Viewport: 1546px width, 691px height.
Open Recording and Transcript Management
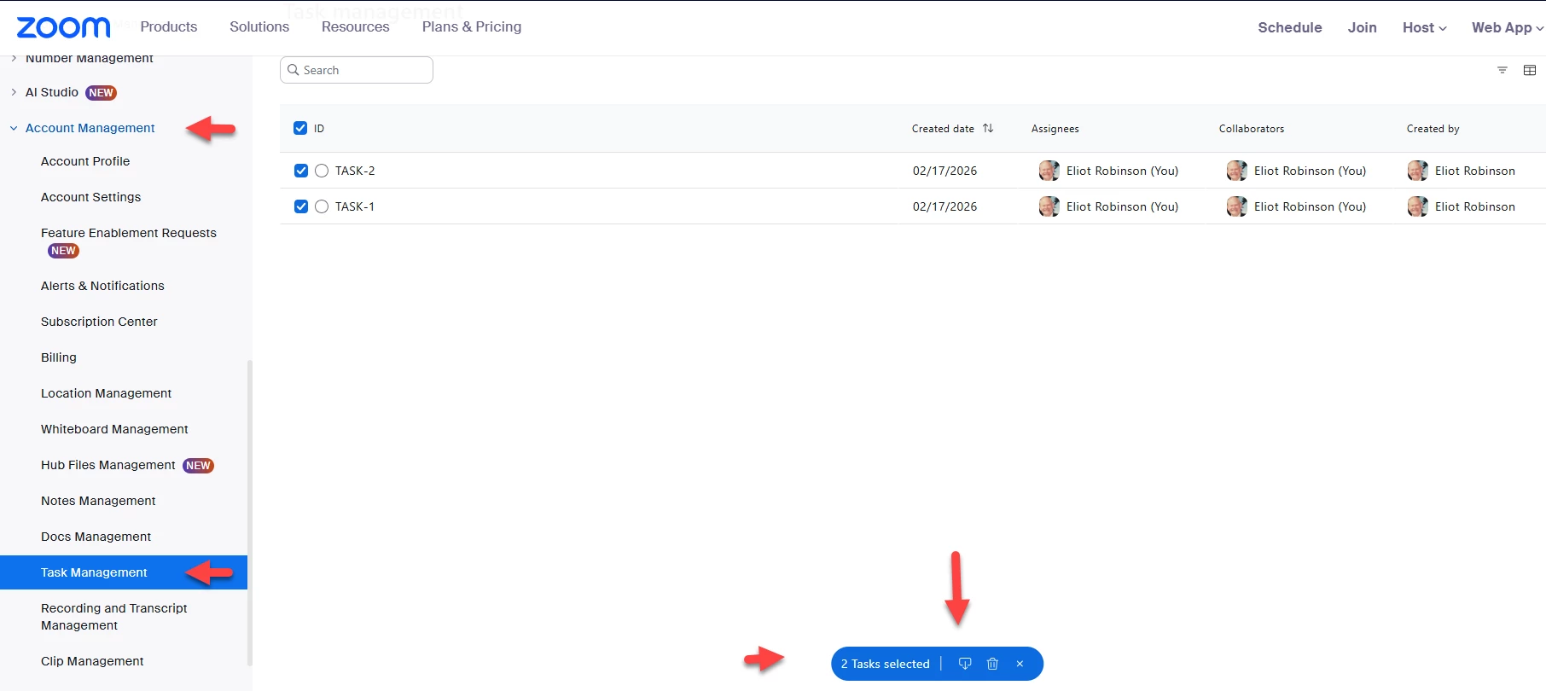click(114, 617)
